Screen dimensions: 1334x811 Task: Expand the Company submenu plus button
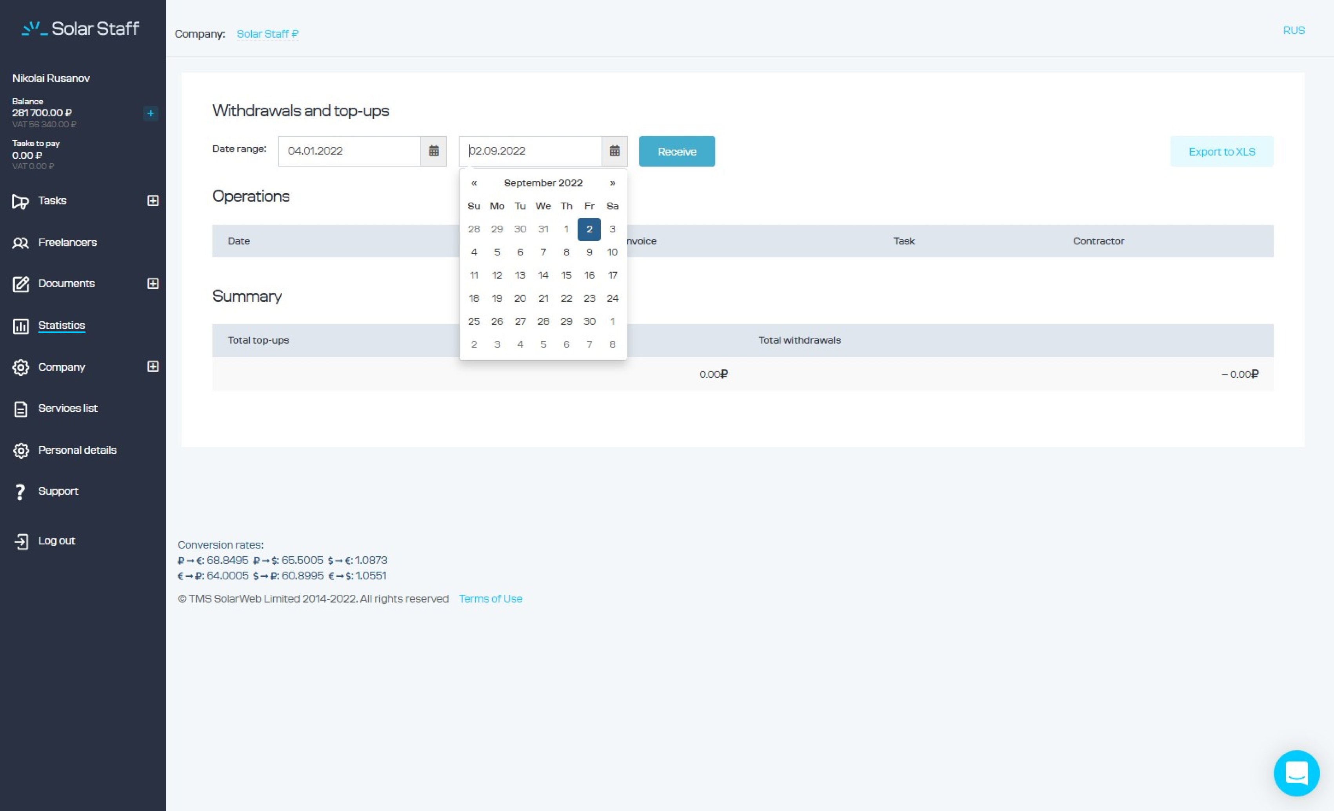(153, 367)
